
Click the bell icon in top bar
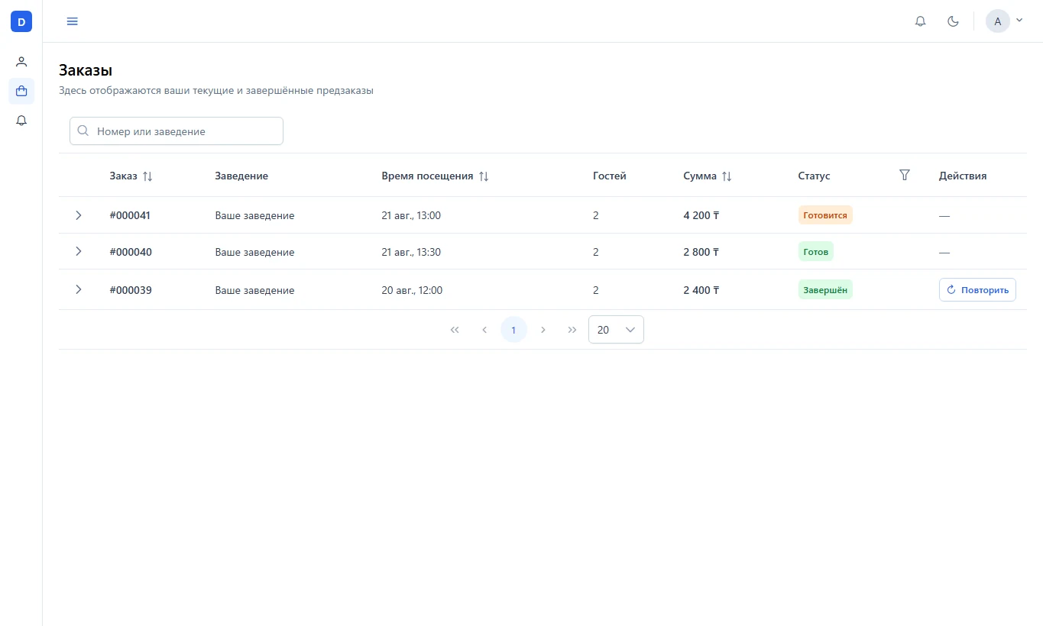921,21
